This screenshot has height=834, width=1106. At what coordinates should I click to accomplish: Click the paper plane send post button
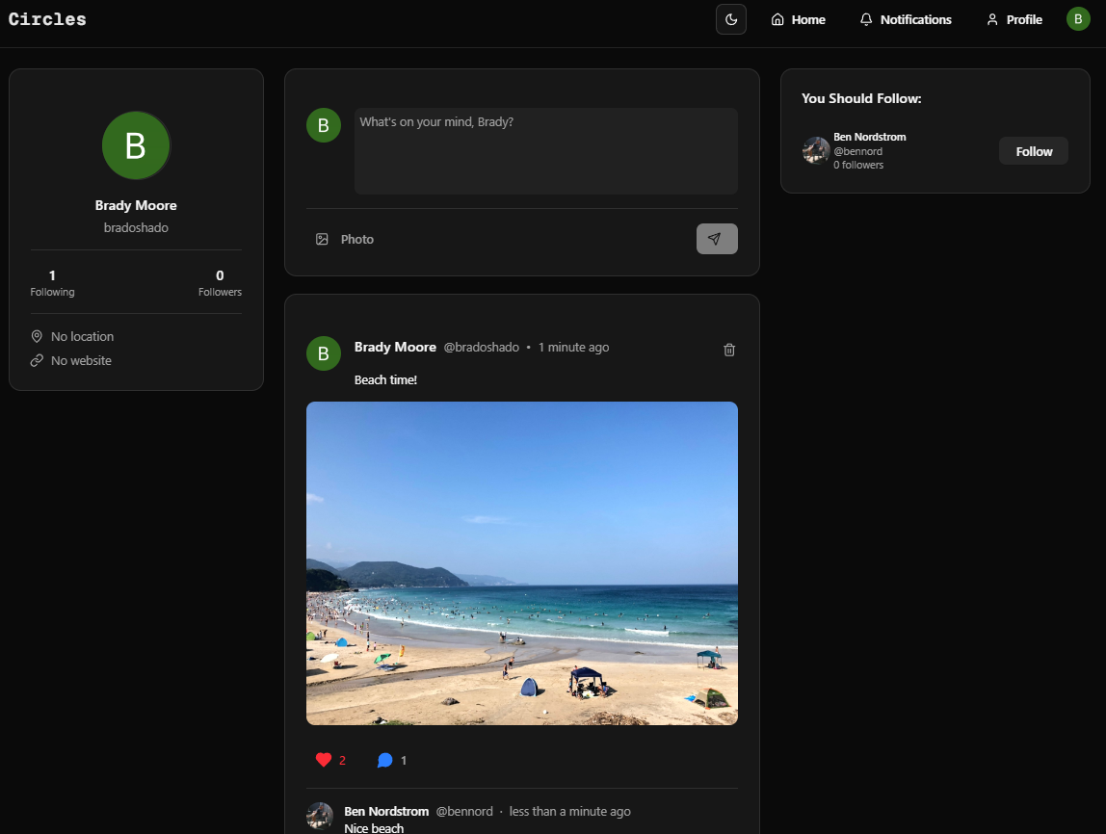[x=717, y=239]
